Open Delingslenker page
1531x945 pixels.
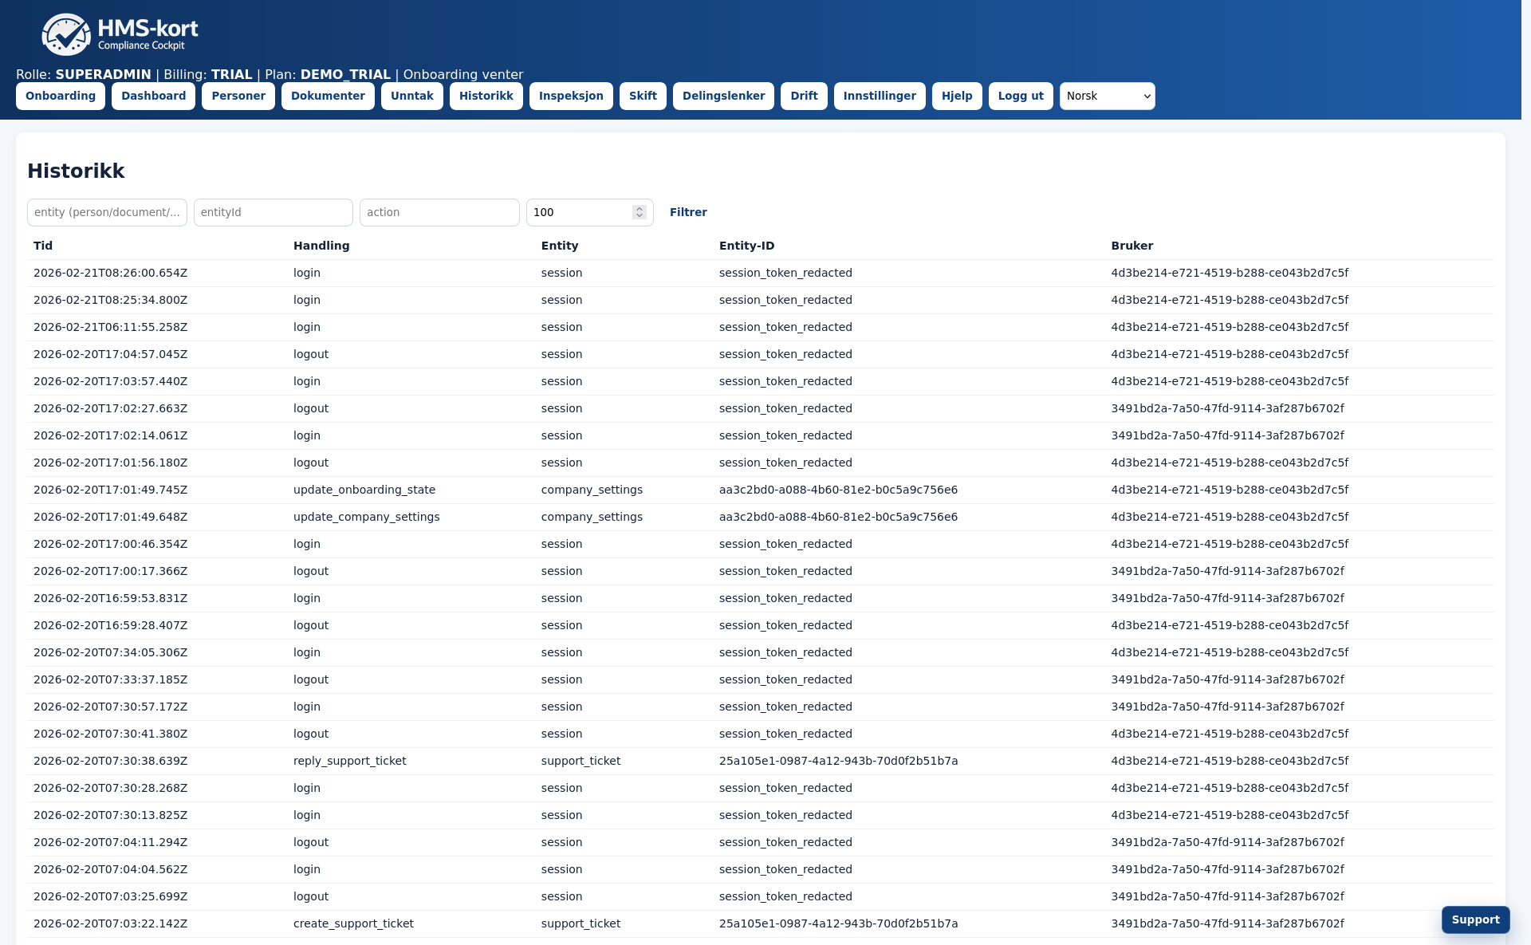[x=723, y=96]
